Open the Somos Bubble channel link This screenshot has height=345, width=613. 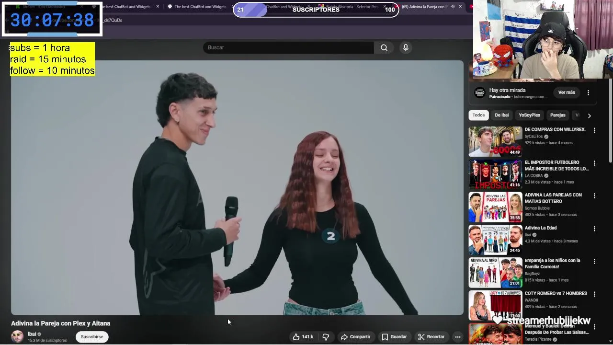point(537,208)
